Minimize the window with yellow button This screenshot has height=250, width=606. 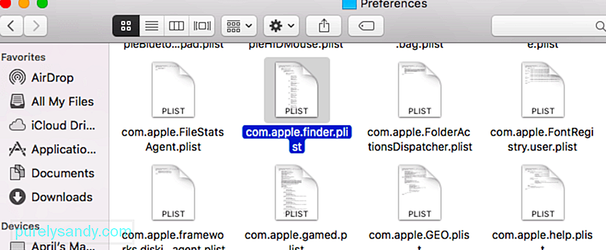point(23,3)
